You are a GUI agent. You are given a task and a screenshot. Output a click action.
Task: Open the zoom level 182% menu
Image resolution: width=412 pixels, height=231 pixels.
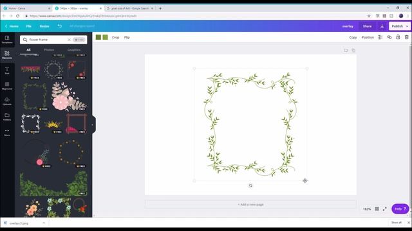367,209
